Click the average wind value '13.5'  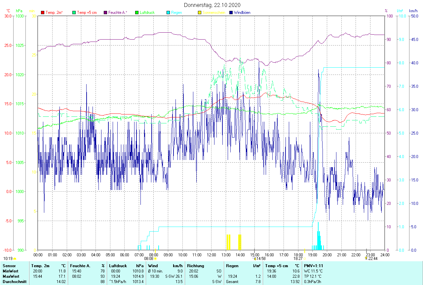coord(179,282)
